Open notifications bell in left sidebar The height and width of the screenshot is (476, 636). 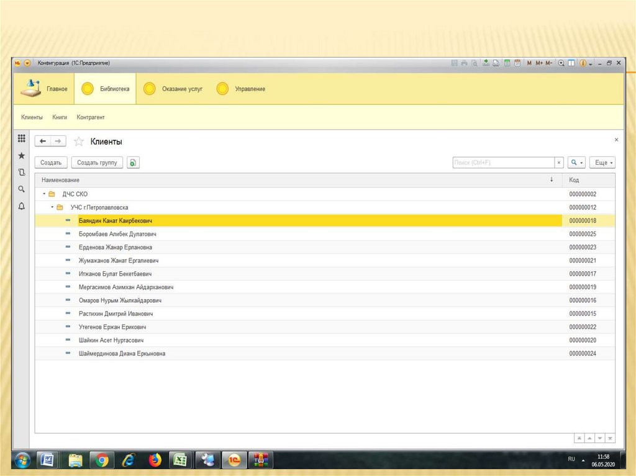[x=21, y=206]
